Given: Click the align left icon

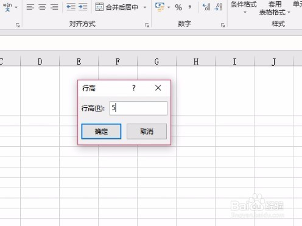Looking at the screenshot, I should (30, 7).
